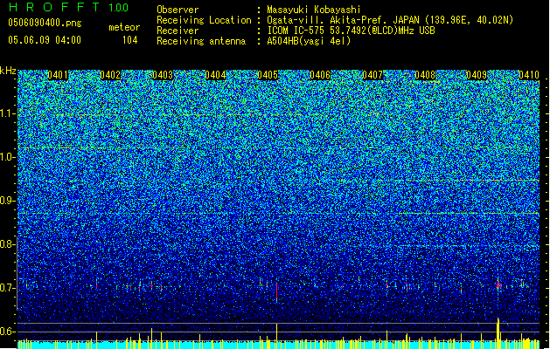Screen dimensions: 550x349
Task: Click the Receiver field label
Action: pos(178,31)
